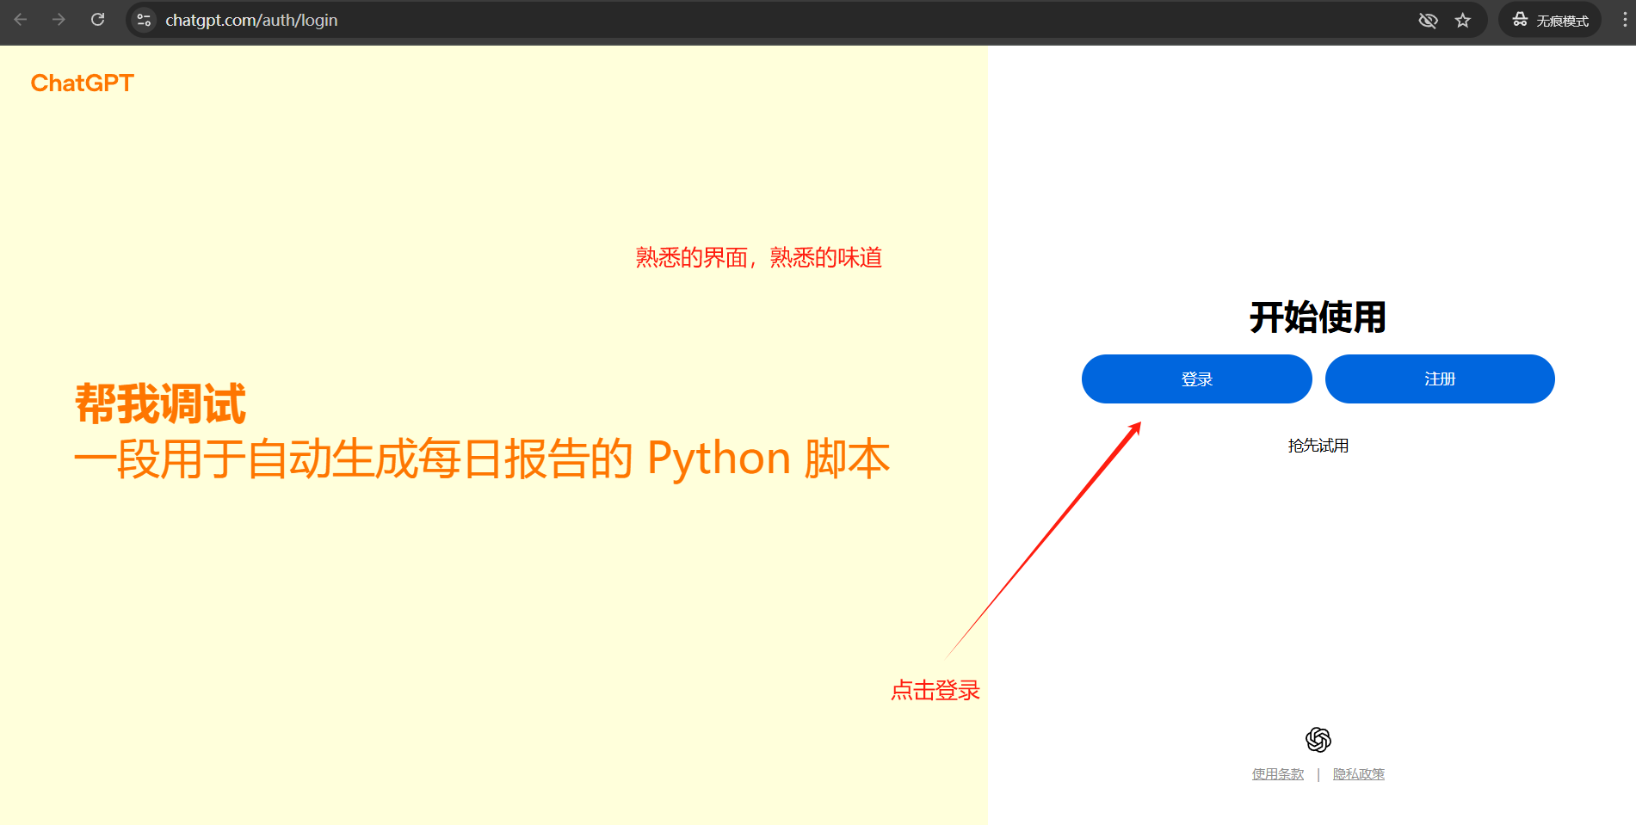Reload the page with refresh icon

(98, 20)
